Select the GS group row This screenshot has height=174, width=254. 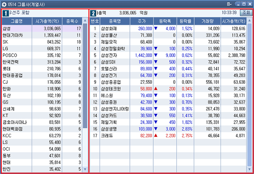[42, 102]
